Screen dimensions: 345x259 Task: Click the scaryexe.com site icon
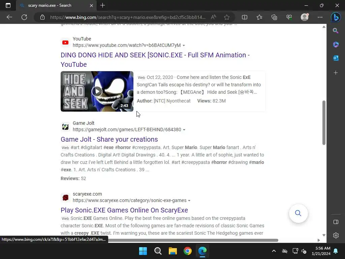point(65,198)
